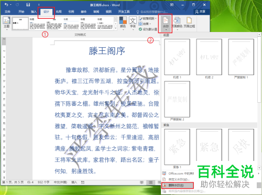Open the 段落间距 (Paragraph Spacing) dropdown
The height and width of the screenshot is (195, 262).
pos(148,18)
